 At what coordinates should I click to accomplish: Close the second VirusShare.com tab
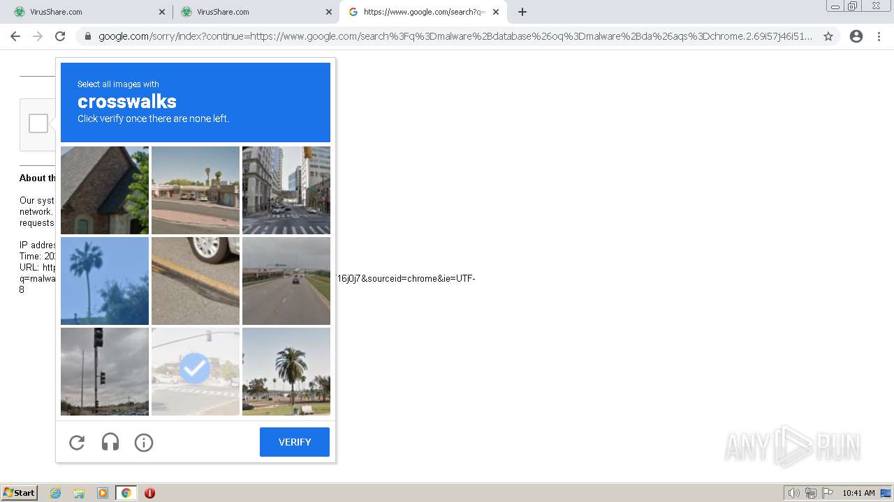click(x=329, y=12)
